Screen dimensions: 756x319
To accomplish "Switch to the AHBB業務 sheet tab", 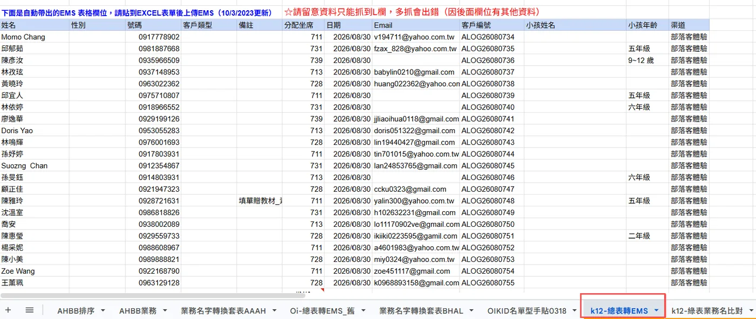I will 138,310.
